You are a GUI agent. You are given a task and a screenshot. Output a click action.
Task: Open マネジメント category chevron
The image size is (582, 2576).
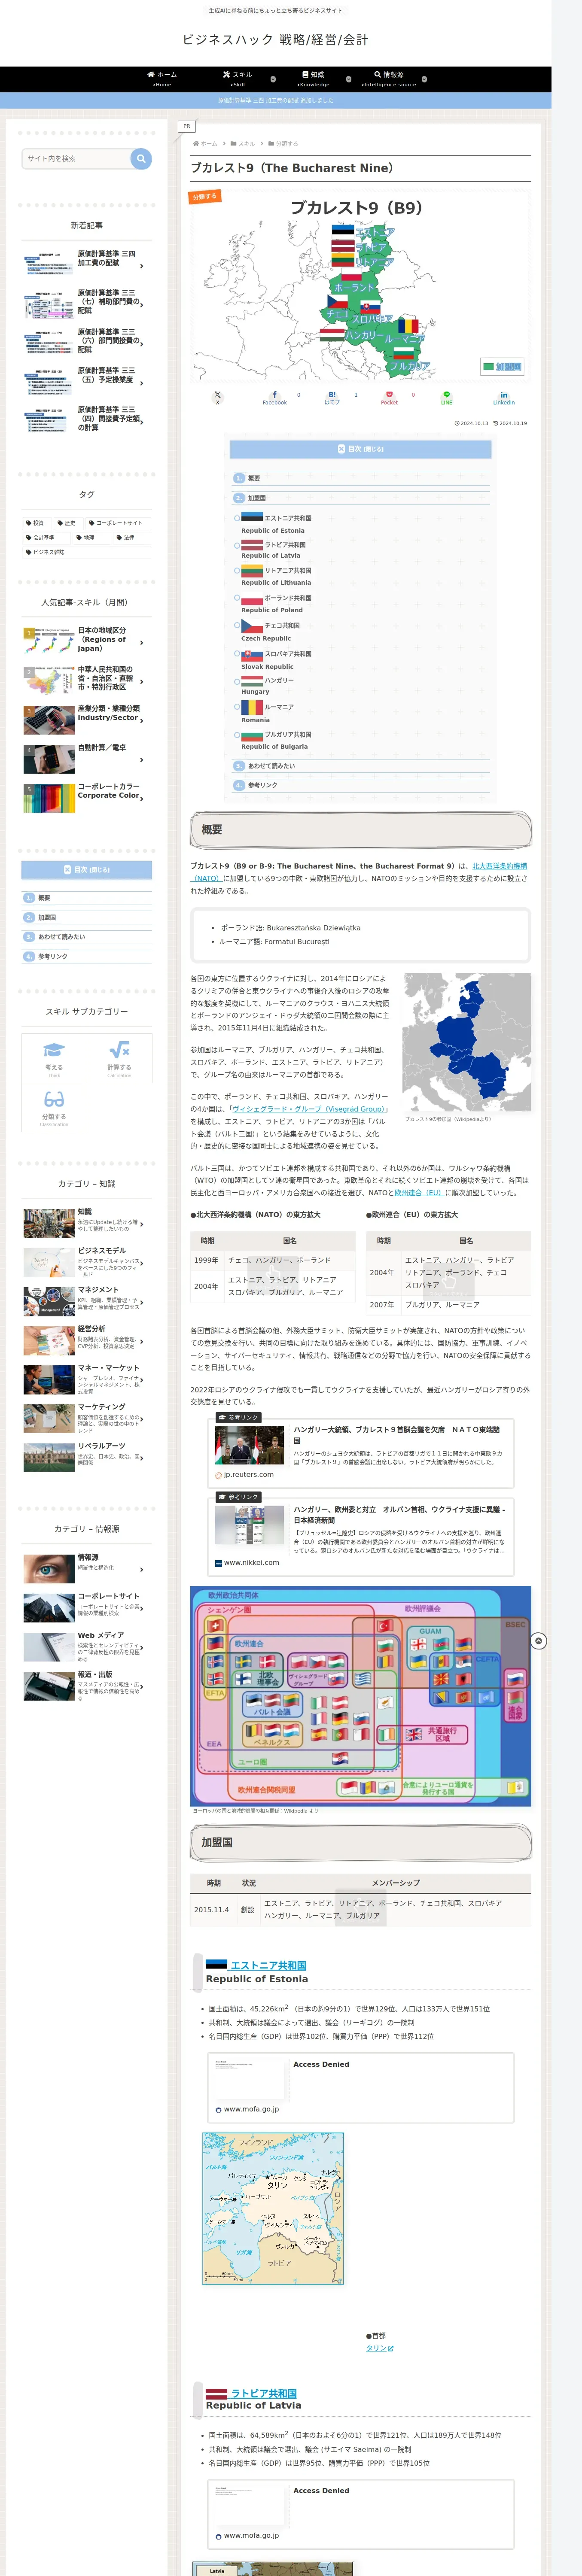click(x=142, y=1302)
